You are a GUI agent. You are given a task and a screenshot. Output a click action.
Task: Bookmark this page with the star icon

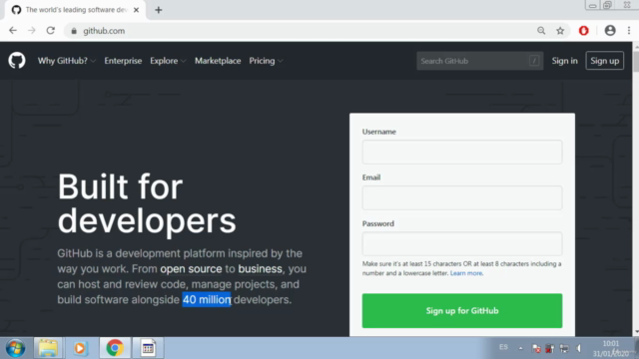pyautogui.click(x=560, y=31)
